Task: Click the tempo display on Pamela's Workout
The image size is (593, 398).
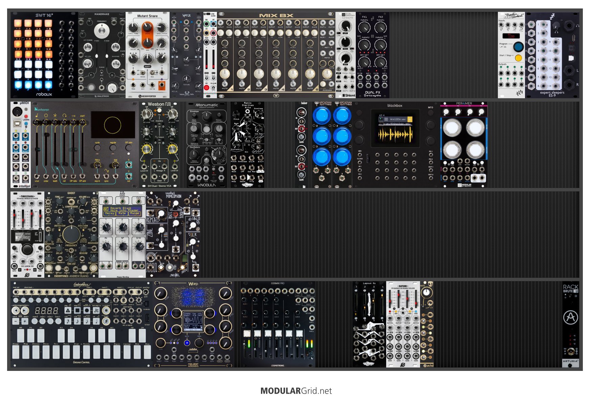Action: pyautogui.click(x=511, y=36)
